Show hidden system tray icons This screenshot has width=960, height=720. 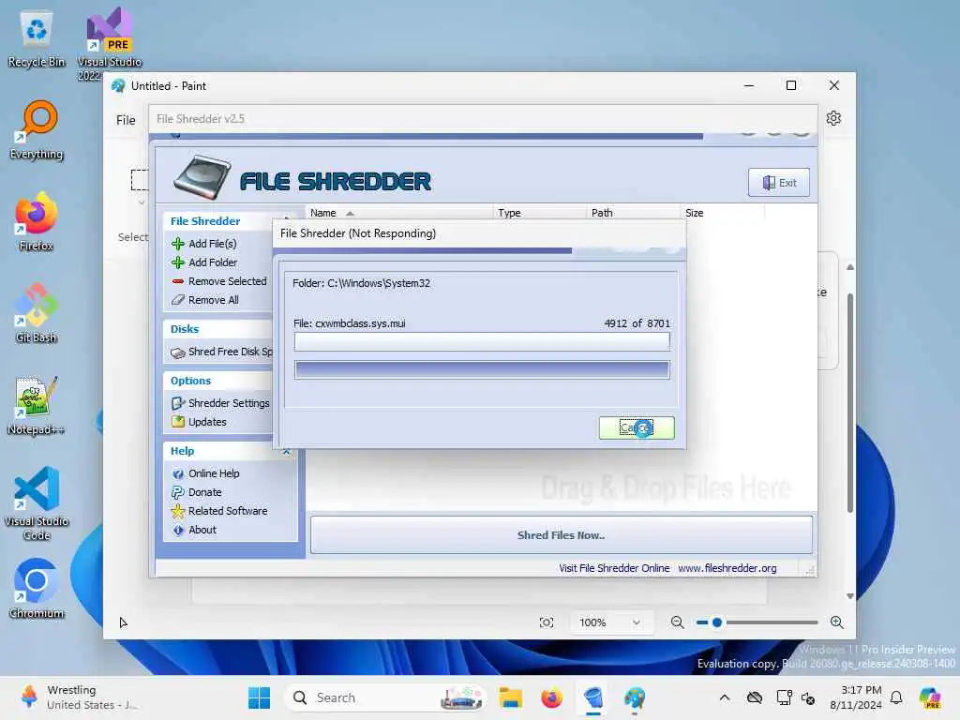click(x=725, y=697)
